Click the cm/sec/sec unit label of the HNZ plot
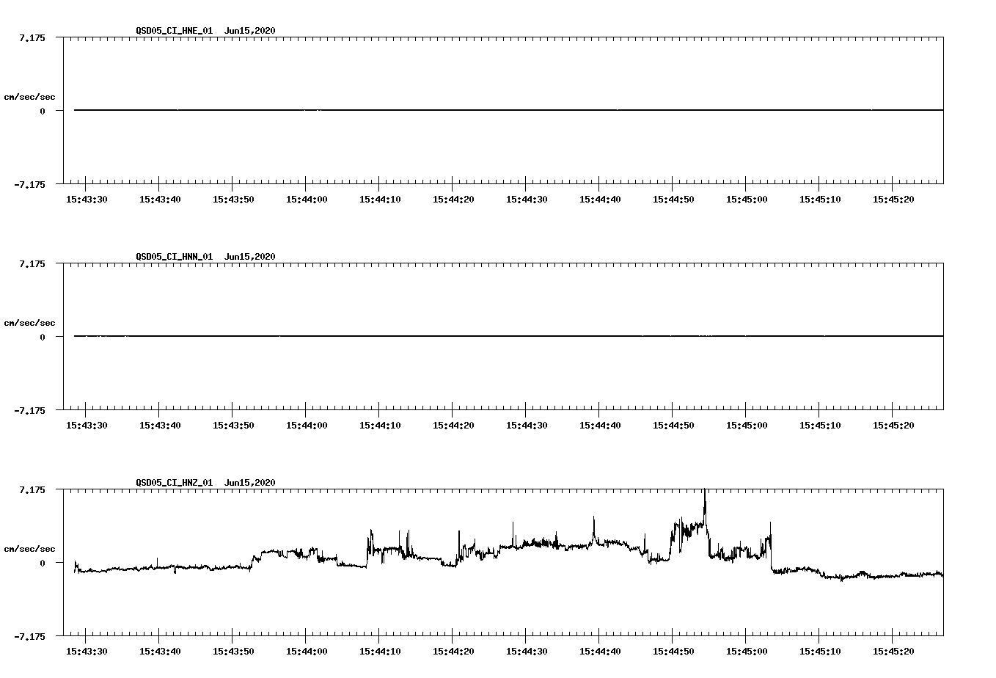Image resolution: width=996 pixels, height=678 pixels. click(x=29, y=549)
